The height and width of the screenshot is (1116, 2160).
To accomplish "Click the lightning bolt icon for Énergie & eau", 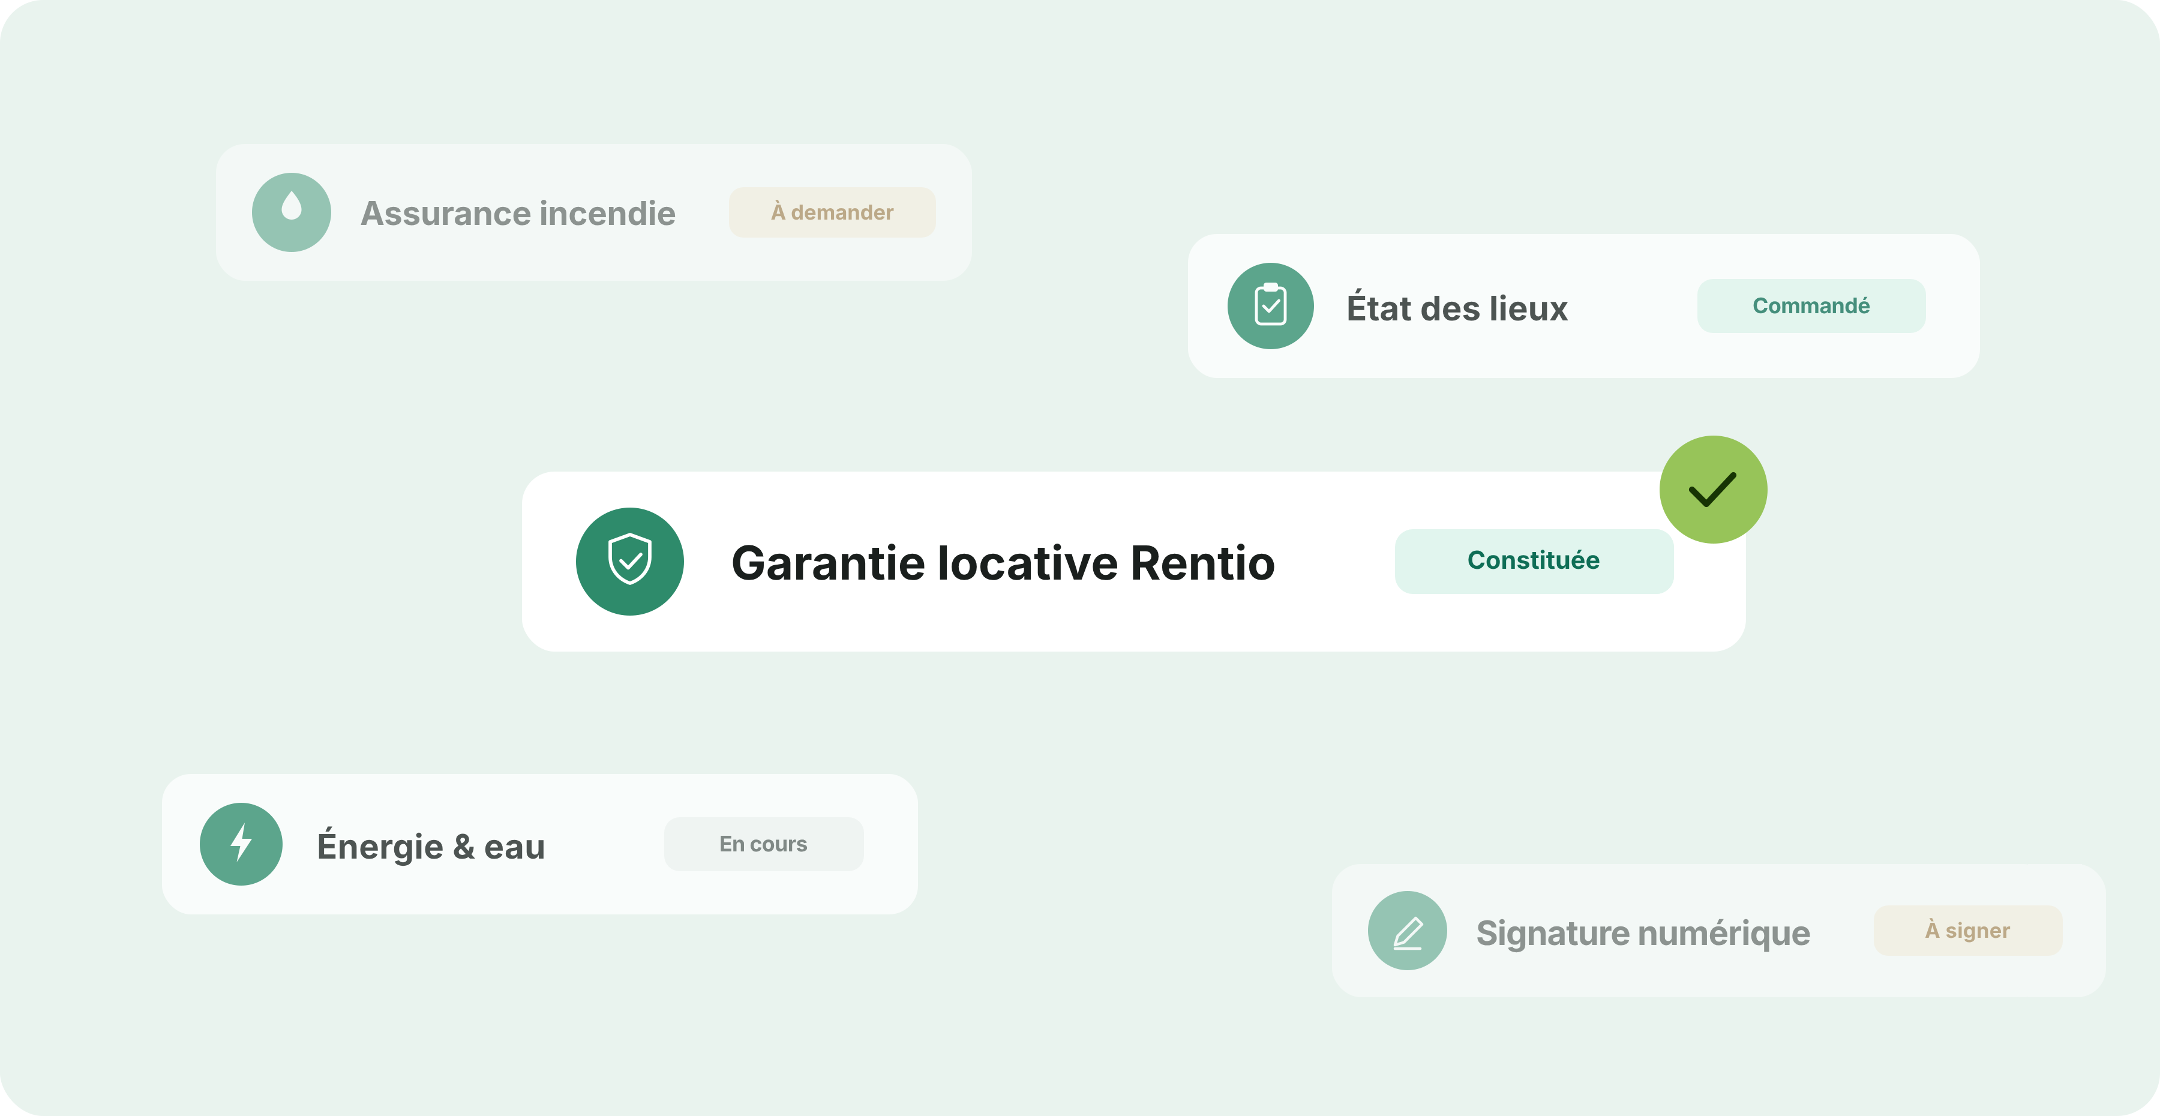I will point(241,844).
